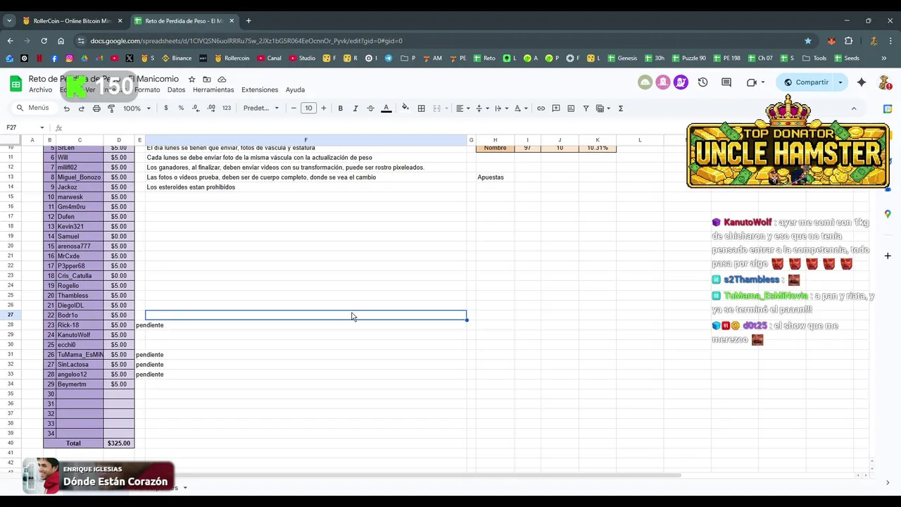The image size is (901, 507).
Task: Open the Compartir dropdown arrow
Action: click(x=840, y=82)
